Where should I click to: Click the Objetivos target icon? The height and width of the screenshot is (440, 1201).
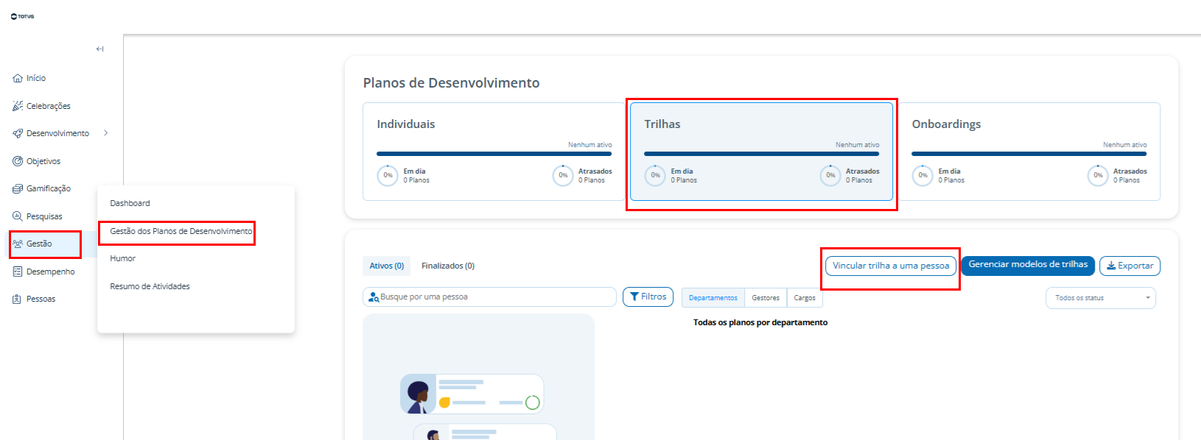(18, 161)
